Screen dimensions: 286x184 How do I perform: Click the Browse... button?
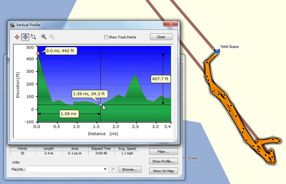(x=130, y=169)
